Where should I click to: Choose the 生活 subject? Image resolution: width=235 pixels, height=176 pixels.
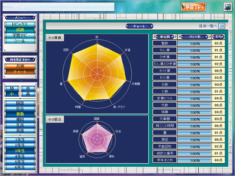[x=20, y=125]
